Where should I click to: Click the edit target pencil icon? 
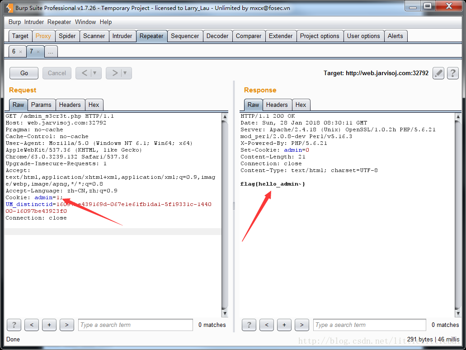(x=438, y=73)
